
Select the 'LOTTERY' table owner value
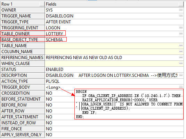(55, 34)
